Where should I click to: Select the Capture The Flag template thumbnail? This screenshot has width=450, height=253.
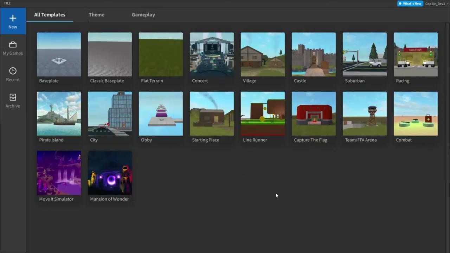tap(314, 113)
